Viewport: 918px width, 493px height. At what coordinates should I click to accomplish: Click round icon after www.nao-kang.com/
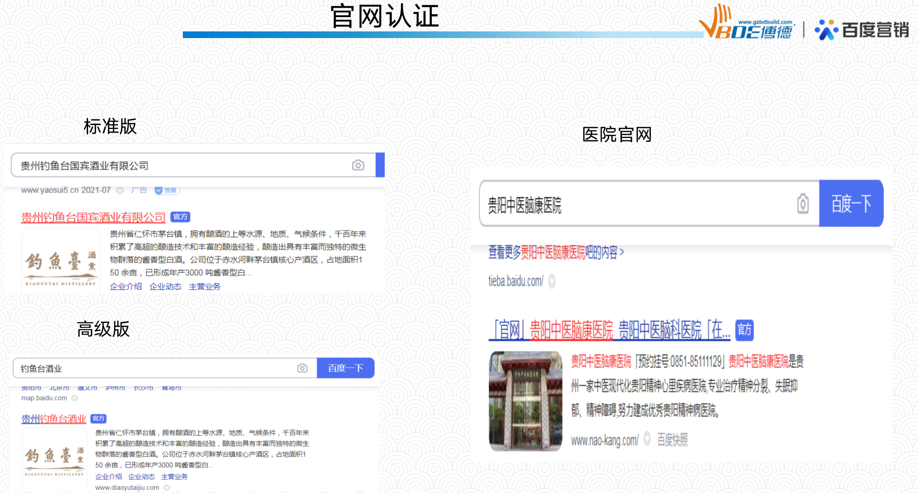(x=647, y=438)
